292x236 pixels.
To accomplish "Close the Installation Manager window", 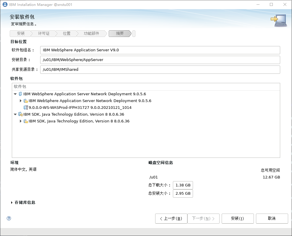I will [285, 4].
